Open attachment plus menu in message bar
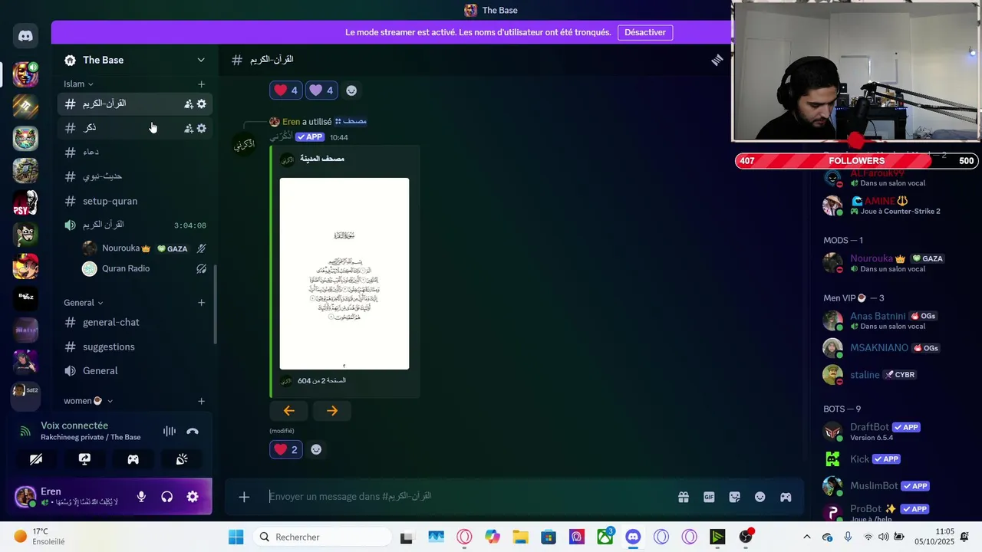Viewport: 982px width, 552px height. (x=244, y=497)
